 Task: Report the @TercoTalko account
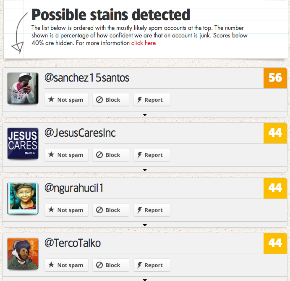coord(152,265)
